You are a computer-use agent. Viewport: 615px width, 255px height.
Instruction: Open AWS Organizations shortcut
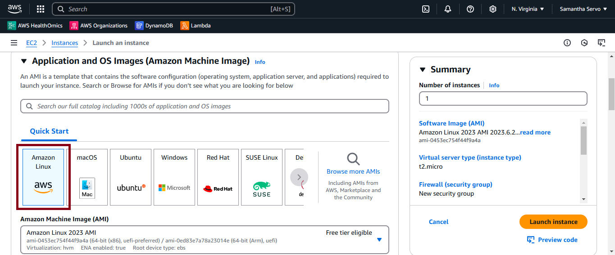99,26
